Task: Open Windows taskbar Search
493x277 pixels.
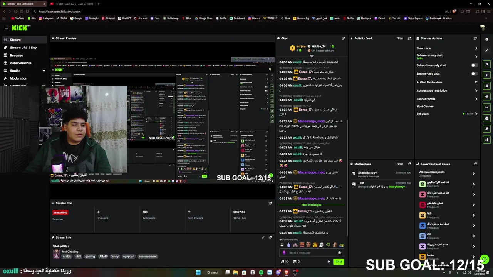Action: pyautogui.click(x=213, y=272)
